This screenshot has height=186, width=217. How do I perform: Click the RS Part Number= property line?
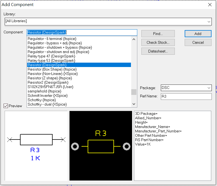pyautogui.click(x=149, y=140)
